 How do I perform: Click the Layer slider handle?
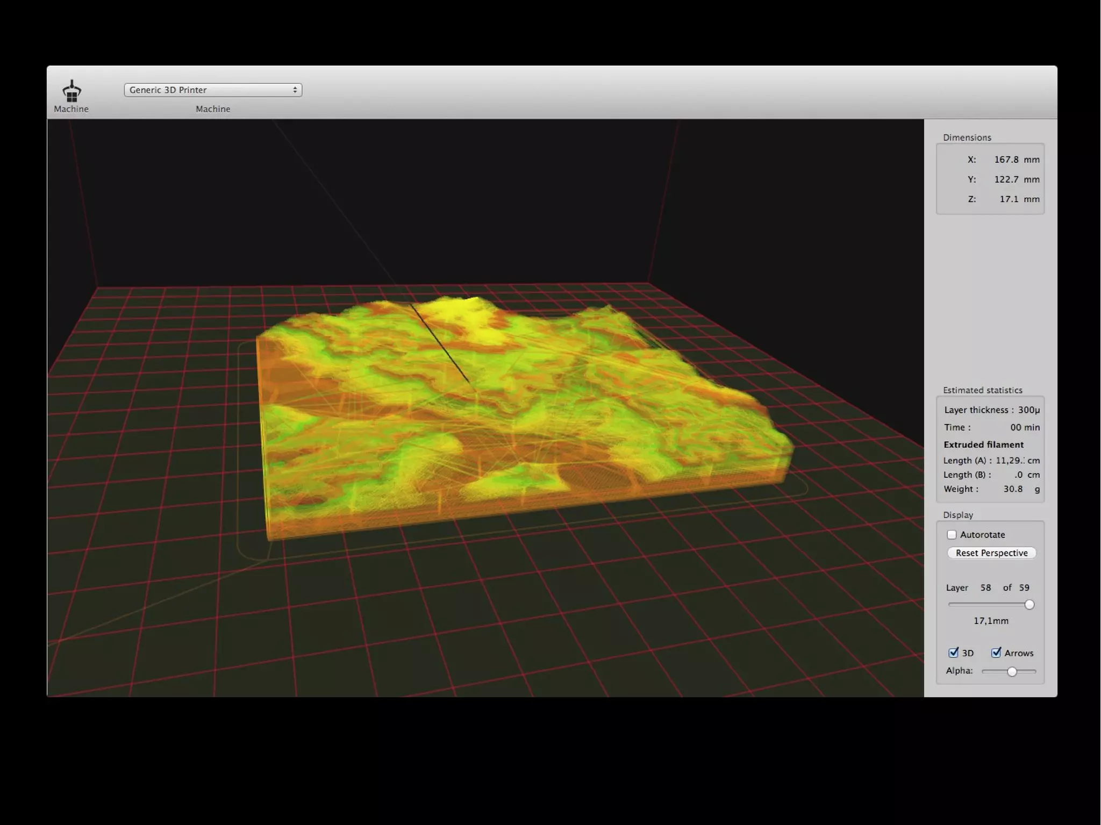click(x=1029, y=605)
